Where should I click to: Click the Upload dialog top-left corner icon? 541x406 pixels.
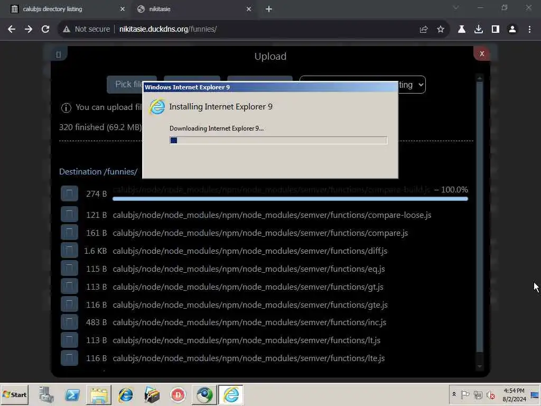point(58,54)
